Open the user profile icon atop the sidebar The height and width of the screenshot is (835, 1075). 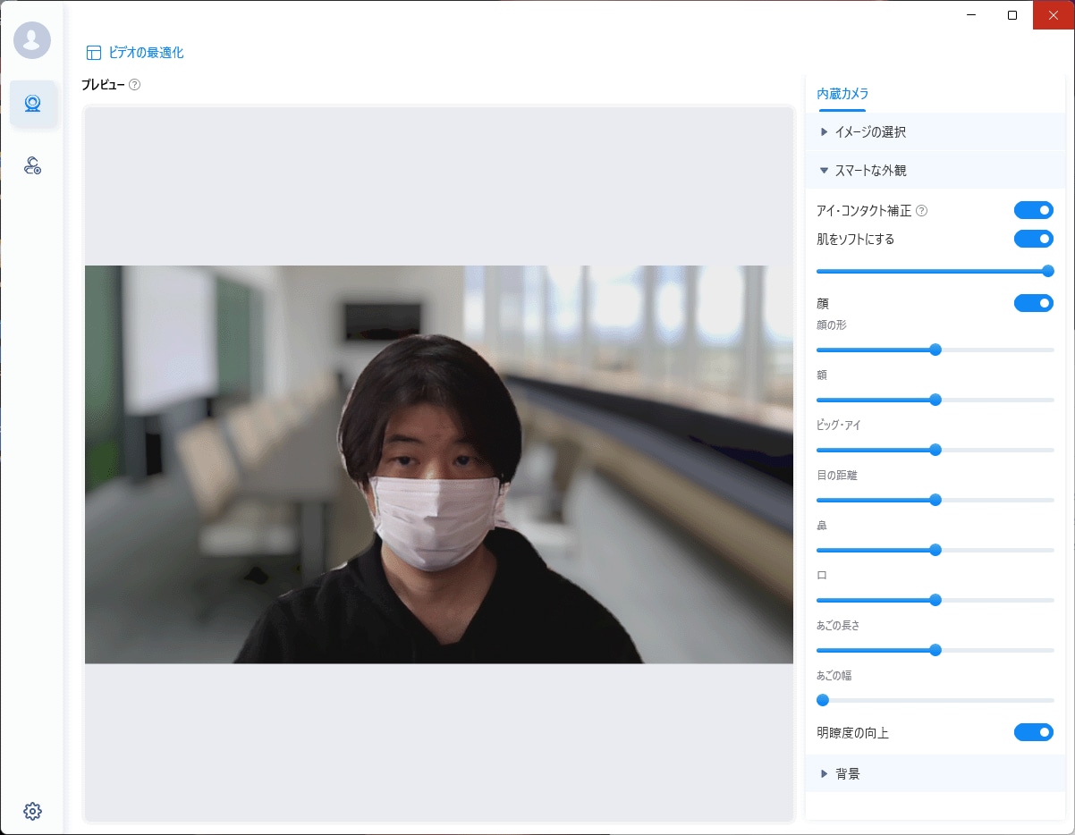[32, 40]
